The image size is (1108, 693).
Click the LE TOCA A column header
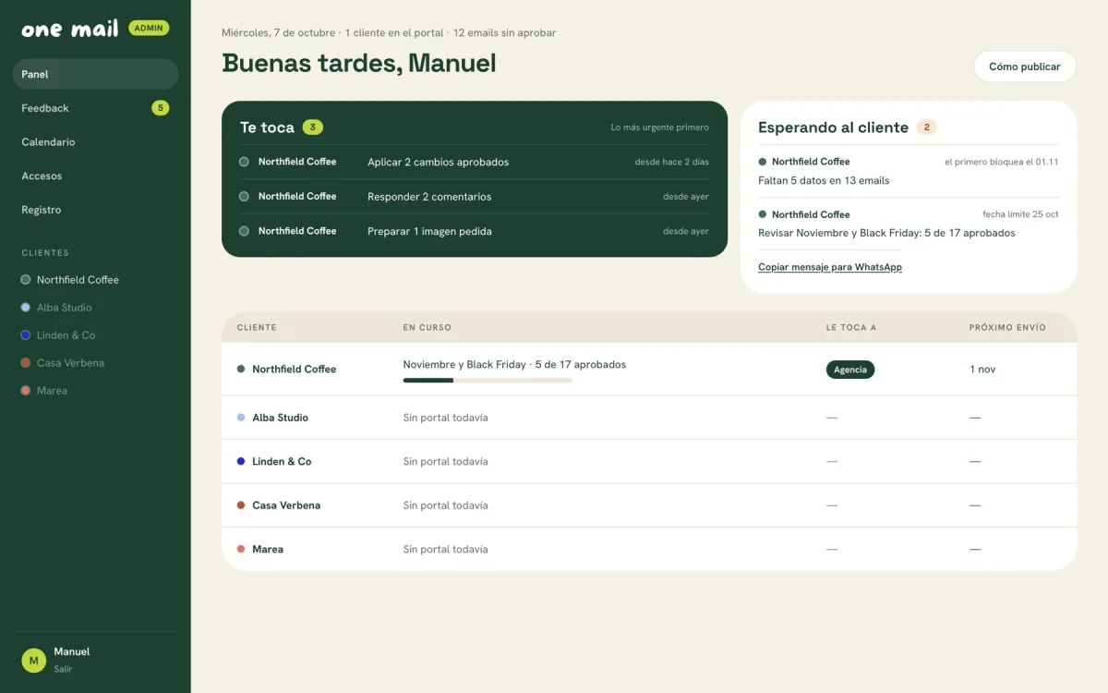coord(851,327)
